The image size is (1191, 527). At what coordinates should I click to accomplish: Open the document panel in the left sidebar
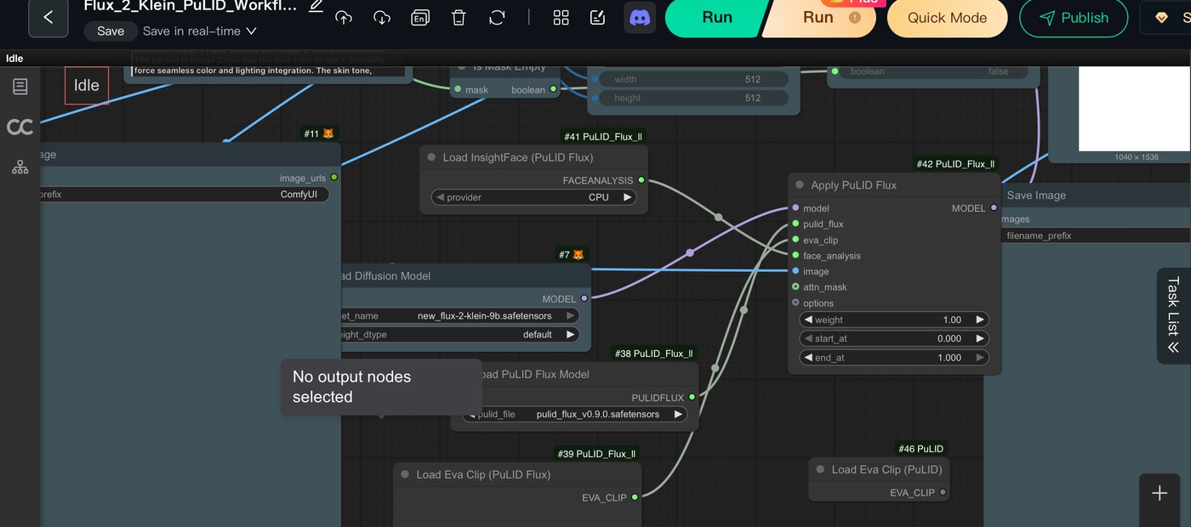20,87
